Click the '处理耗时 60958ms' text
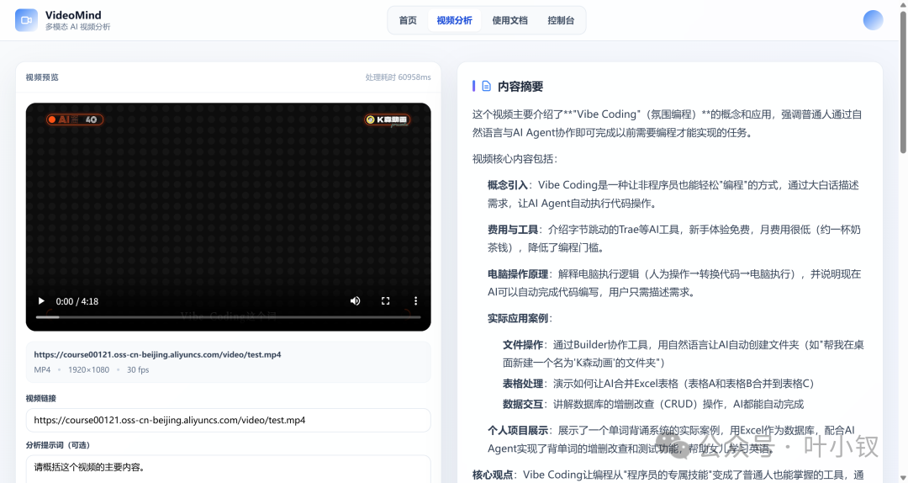Screen dimensions: 908x483 [x=398, y=77]
